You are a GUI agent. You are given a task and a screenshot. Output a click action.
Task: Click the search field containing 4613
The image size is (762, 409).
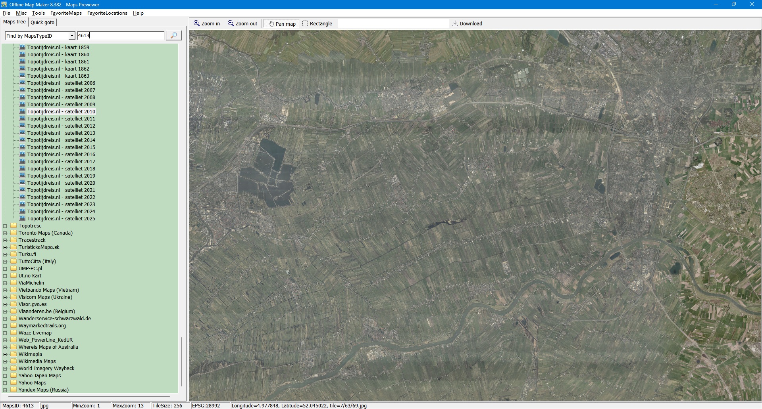tap(120, 36)
